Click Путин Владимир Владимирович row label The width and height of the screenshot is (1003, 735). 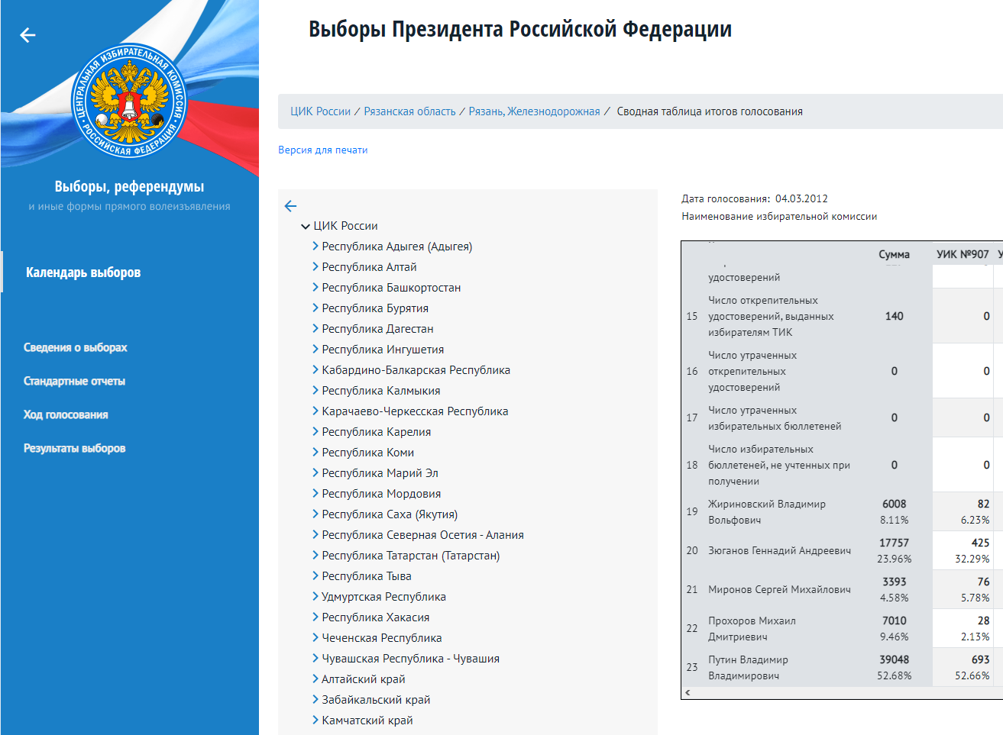(748, 668)
